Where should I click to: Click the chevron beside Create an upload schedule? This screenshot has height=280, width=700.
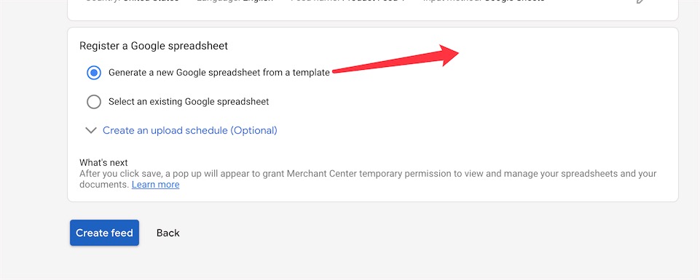pos(91,131)
